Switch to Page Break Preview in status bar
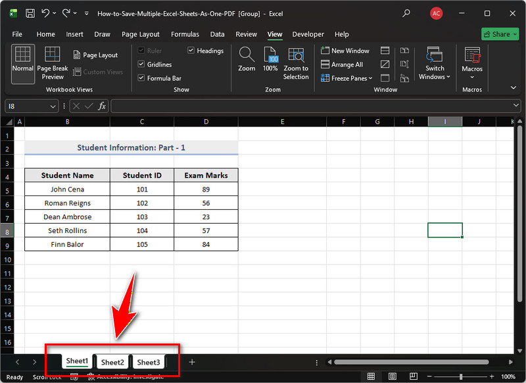Viewport: 526px width, 383px height. (414, 376)
